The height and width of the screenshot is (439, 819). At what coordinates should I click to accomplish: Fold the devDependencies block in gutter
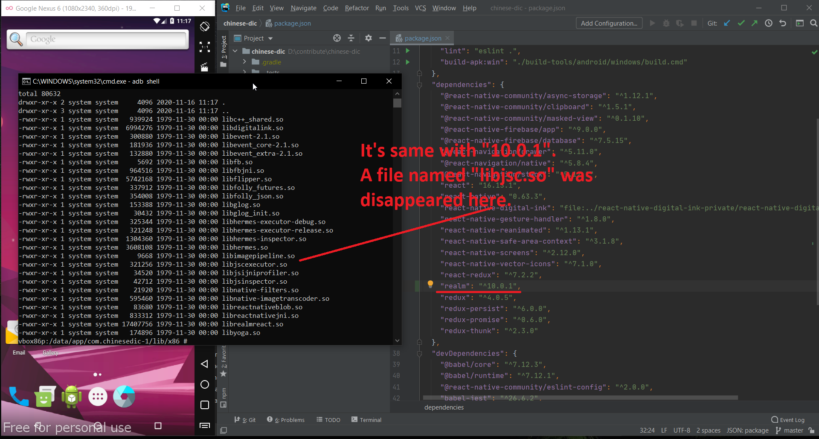[x=419, y=353]
